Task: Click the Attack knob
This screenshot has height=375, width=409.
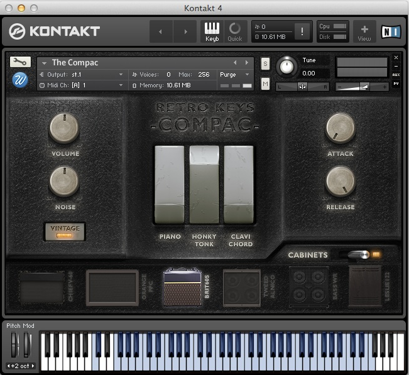Action: click(341, 128)
